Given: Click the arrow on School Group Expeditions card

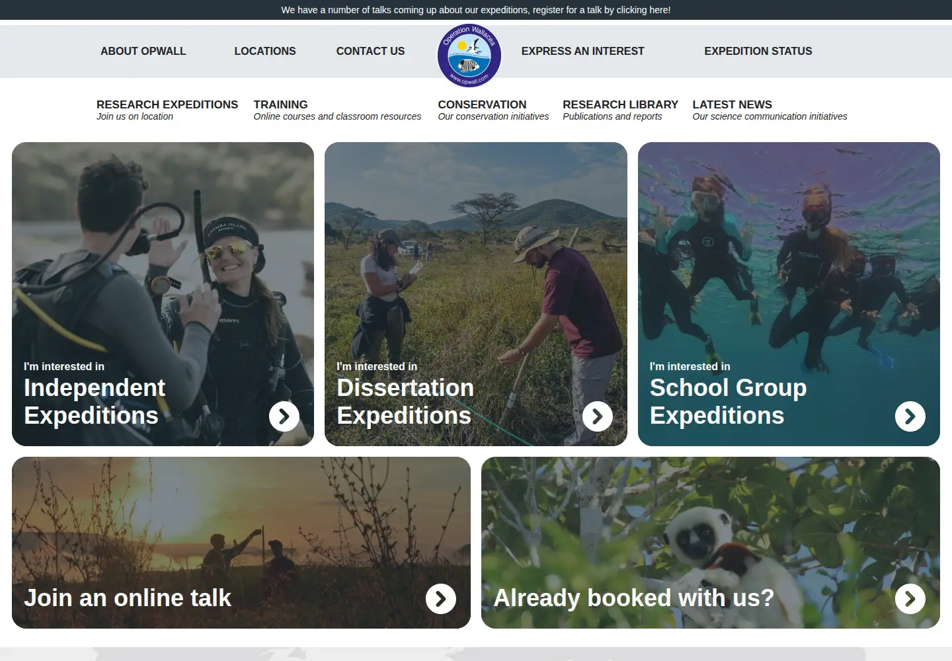Looking at the screenshot, I should click(910, 416).
